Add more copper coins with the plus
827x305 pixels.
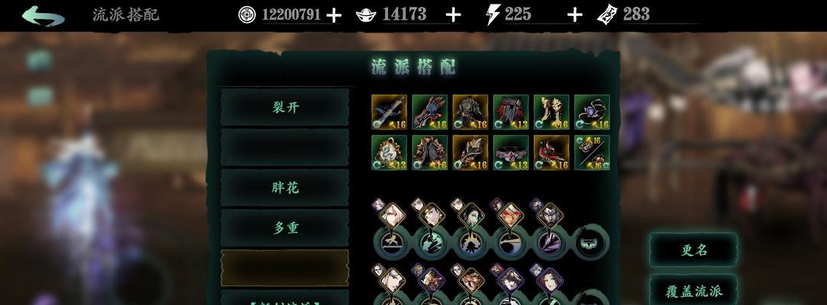(334, 15)
